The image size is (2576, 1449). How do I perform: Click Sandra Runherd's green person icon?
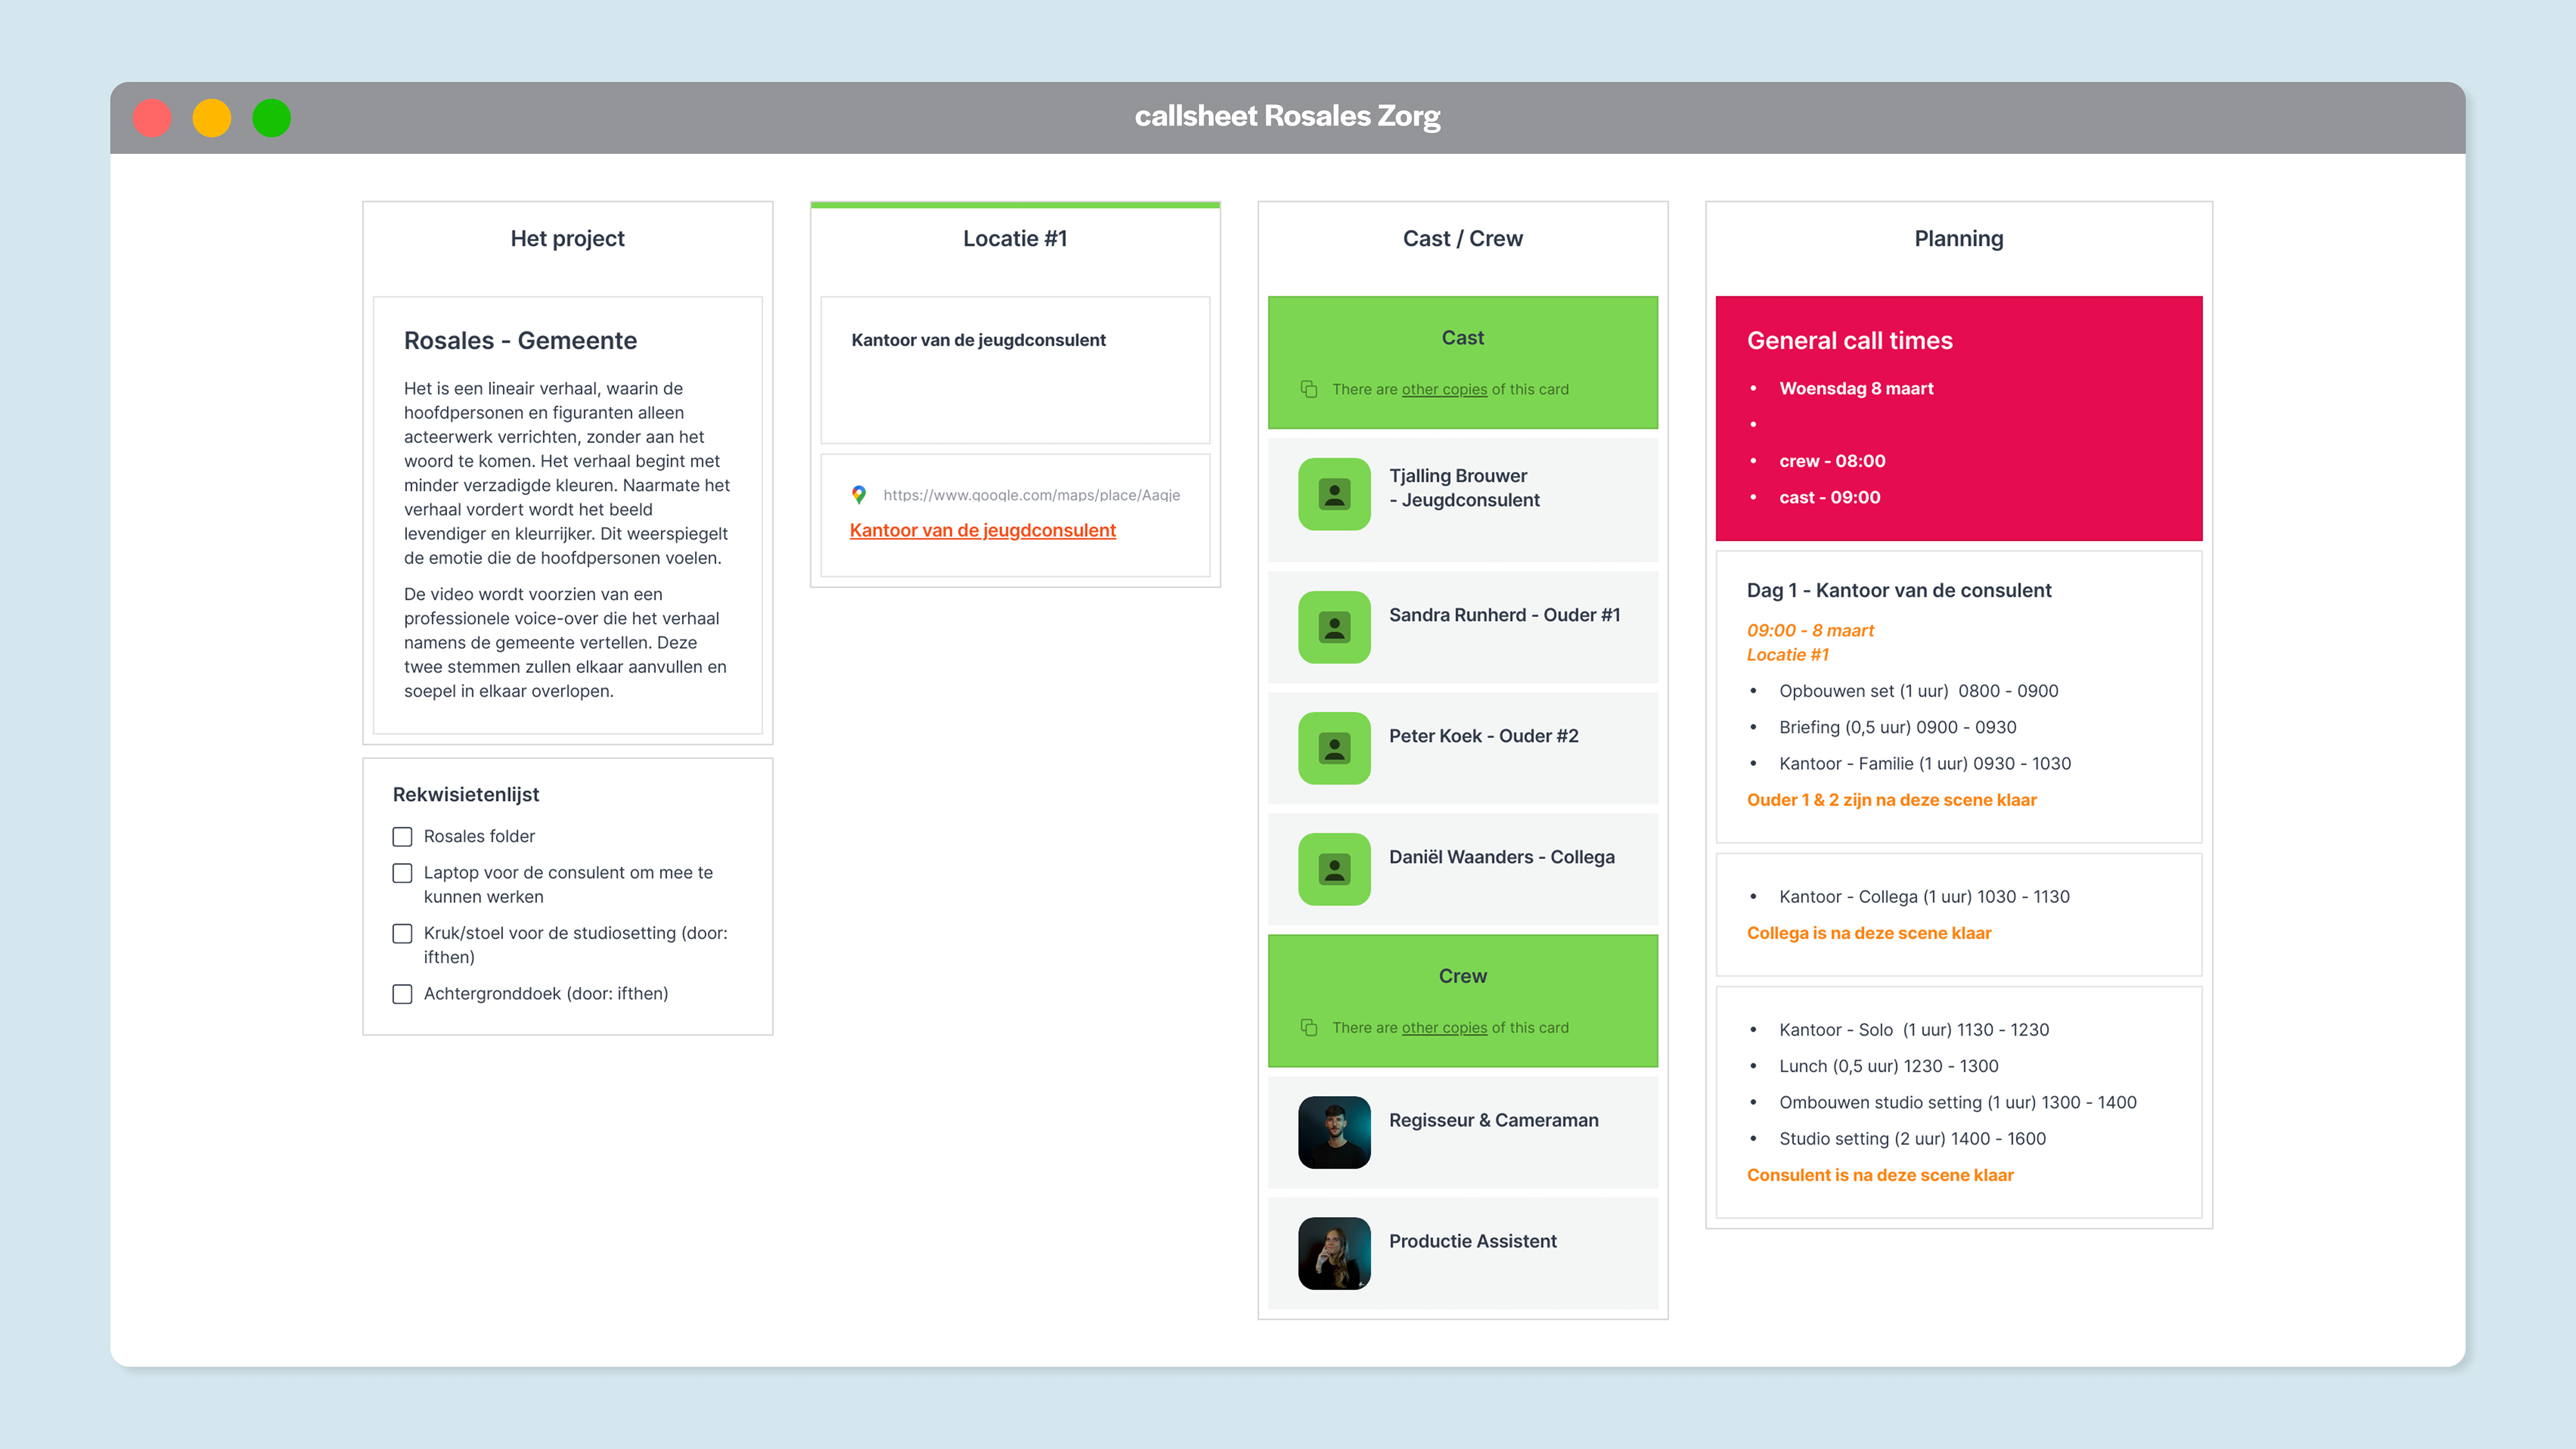(1334, 627)
